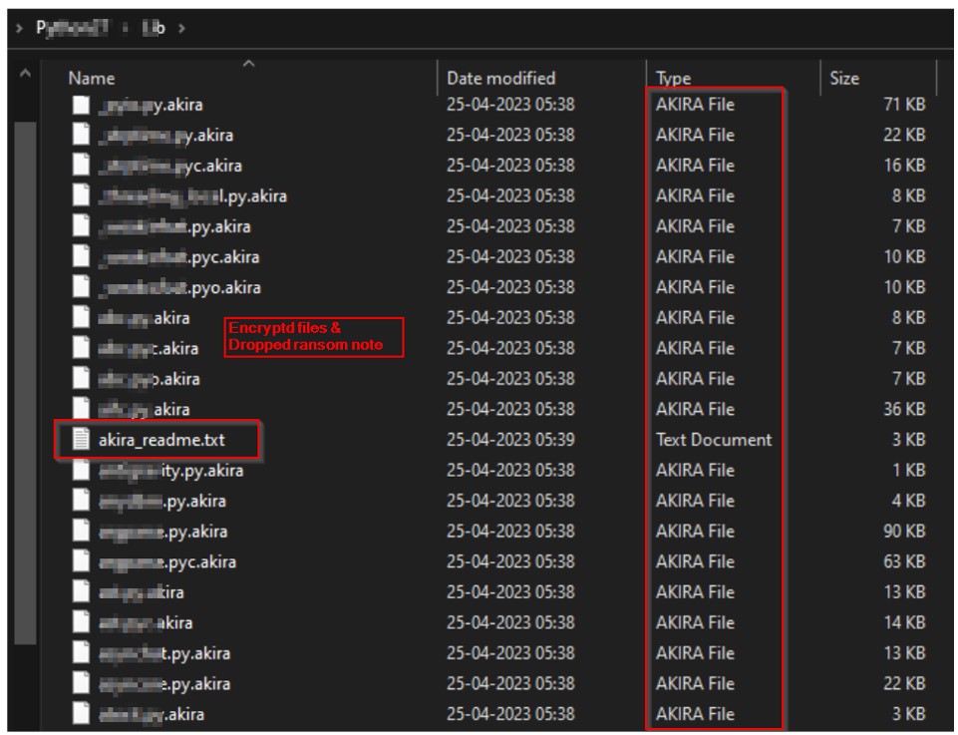This screenshot has height=735, width=958.
Task: Click the date modified in the 36 KB row
Action: pyautogui.click(x=510, y=409)
